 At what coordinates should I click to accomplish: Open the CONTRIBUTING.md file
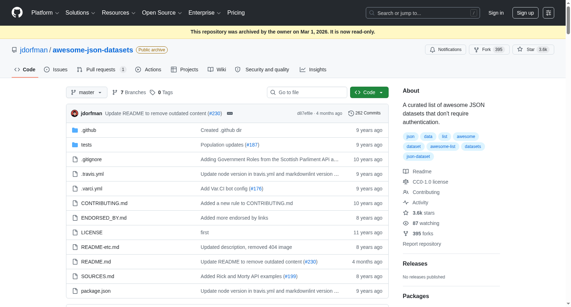pyautogui.click(x=104, y=203)
